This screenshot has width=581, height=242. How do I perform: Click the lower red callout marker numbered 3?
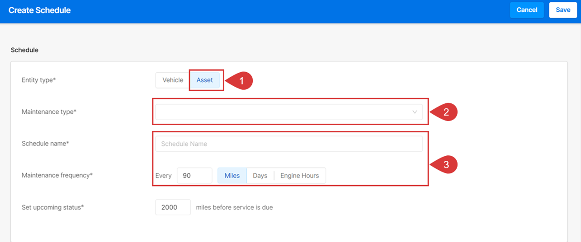pyautogui.click(x=445, y=165)
